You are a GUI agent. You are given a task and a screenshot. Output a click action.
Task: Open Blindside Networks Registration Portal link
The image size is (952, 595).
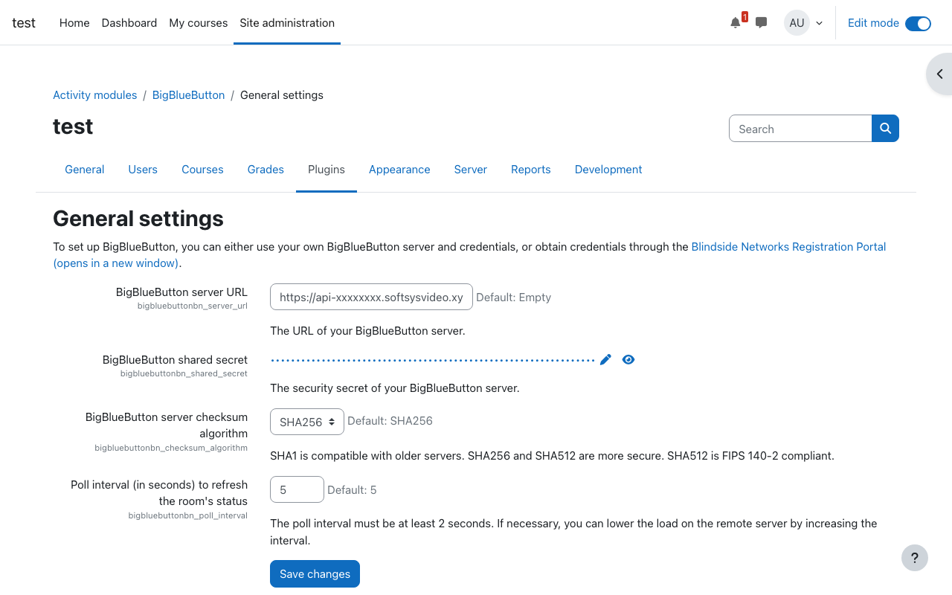[788, 247]
